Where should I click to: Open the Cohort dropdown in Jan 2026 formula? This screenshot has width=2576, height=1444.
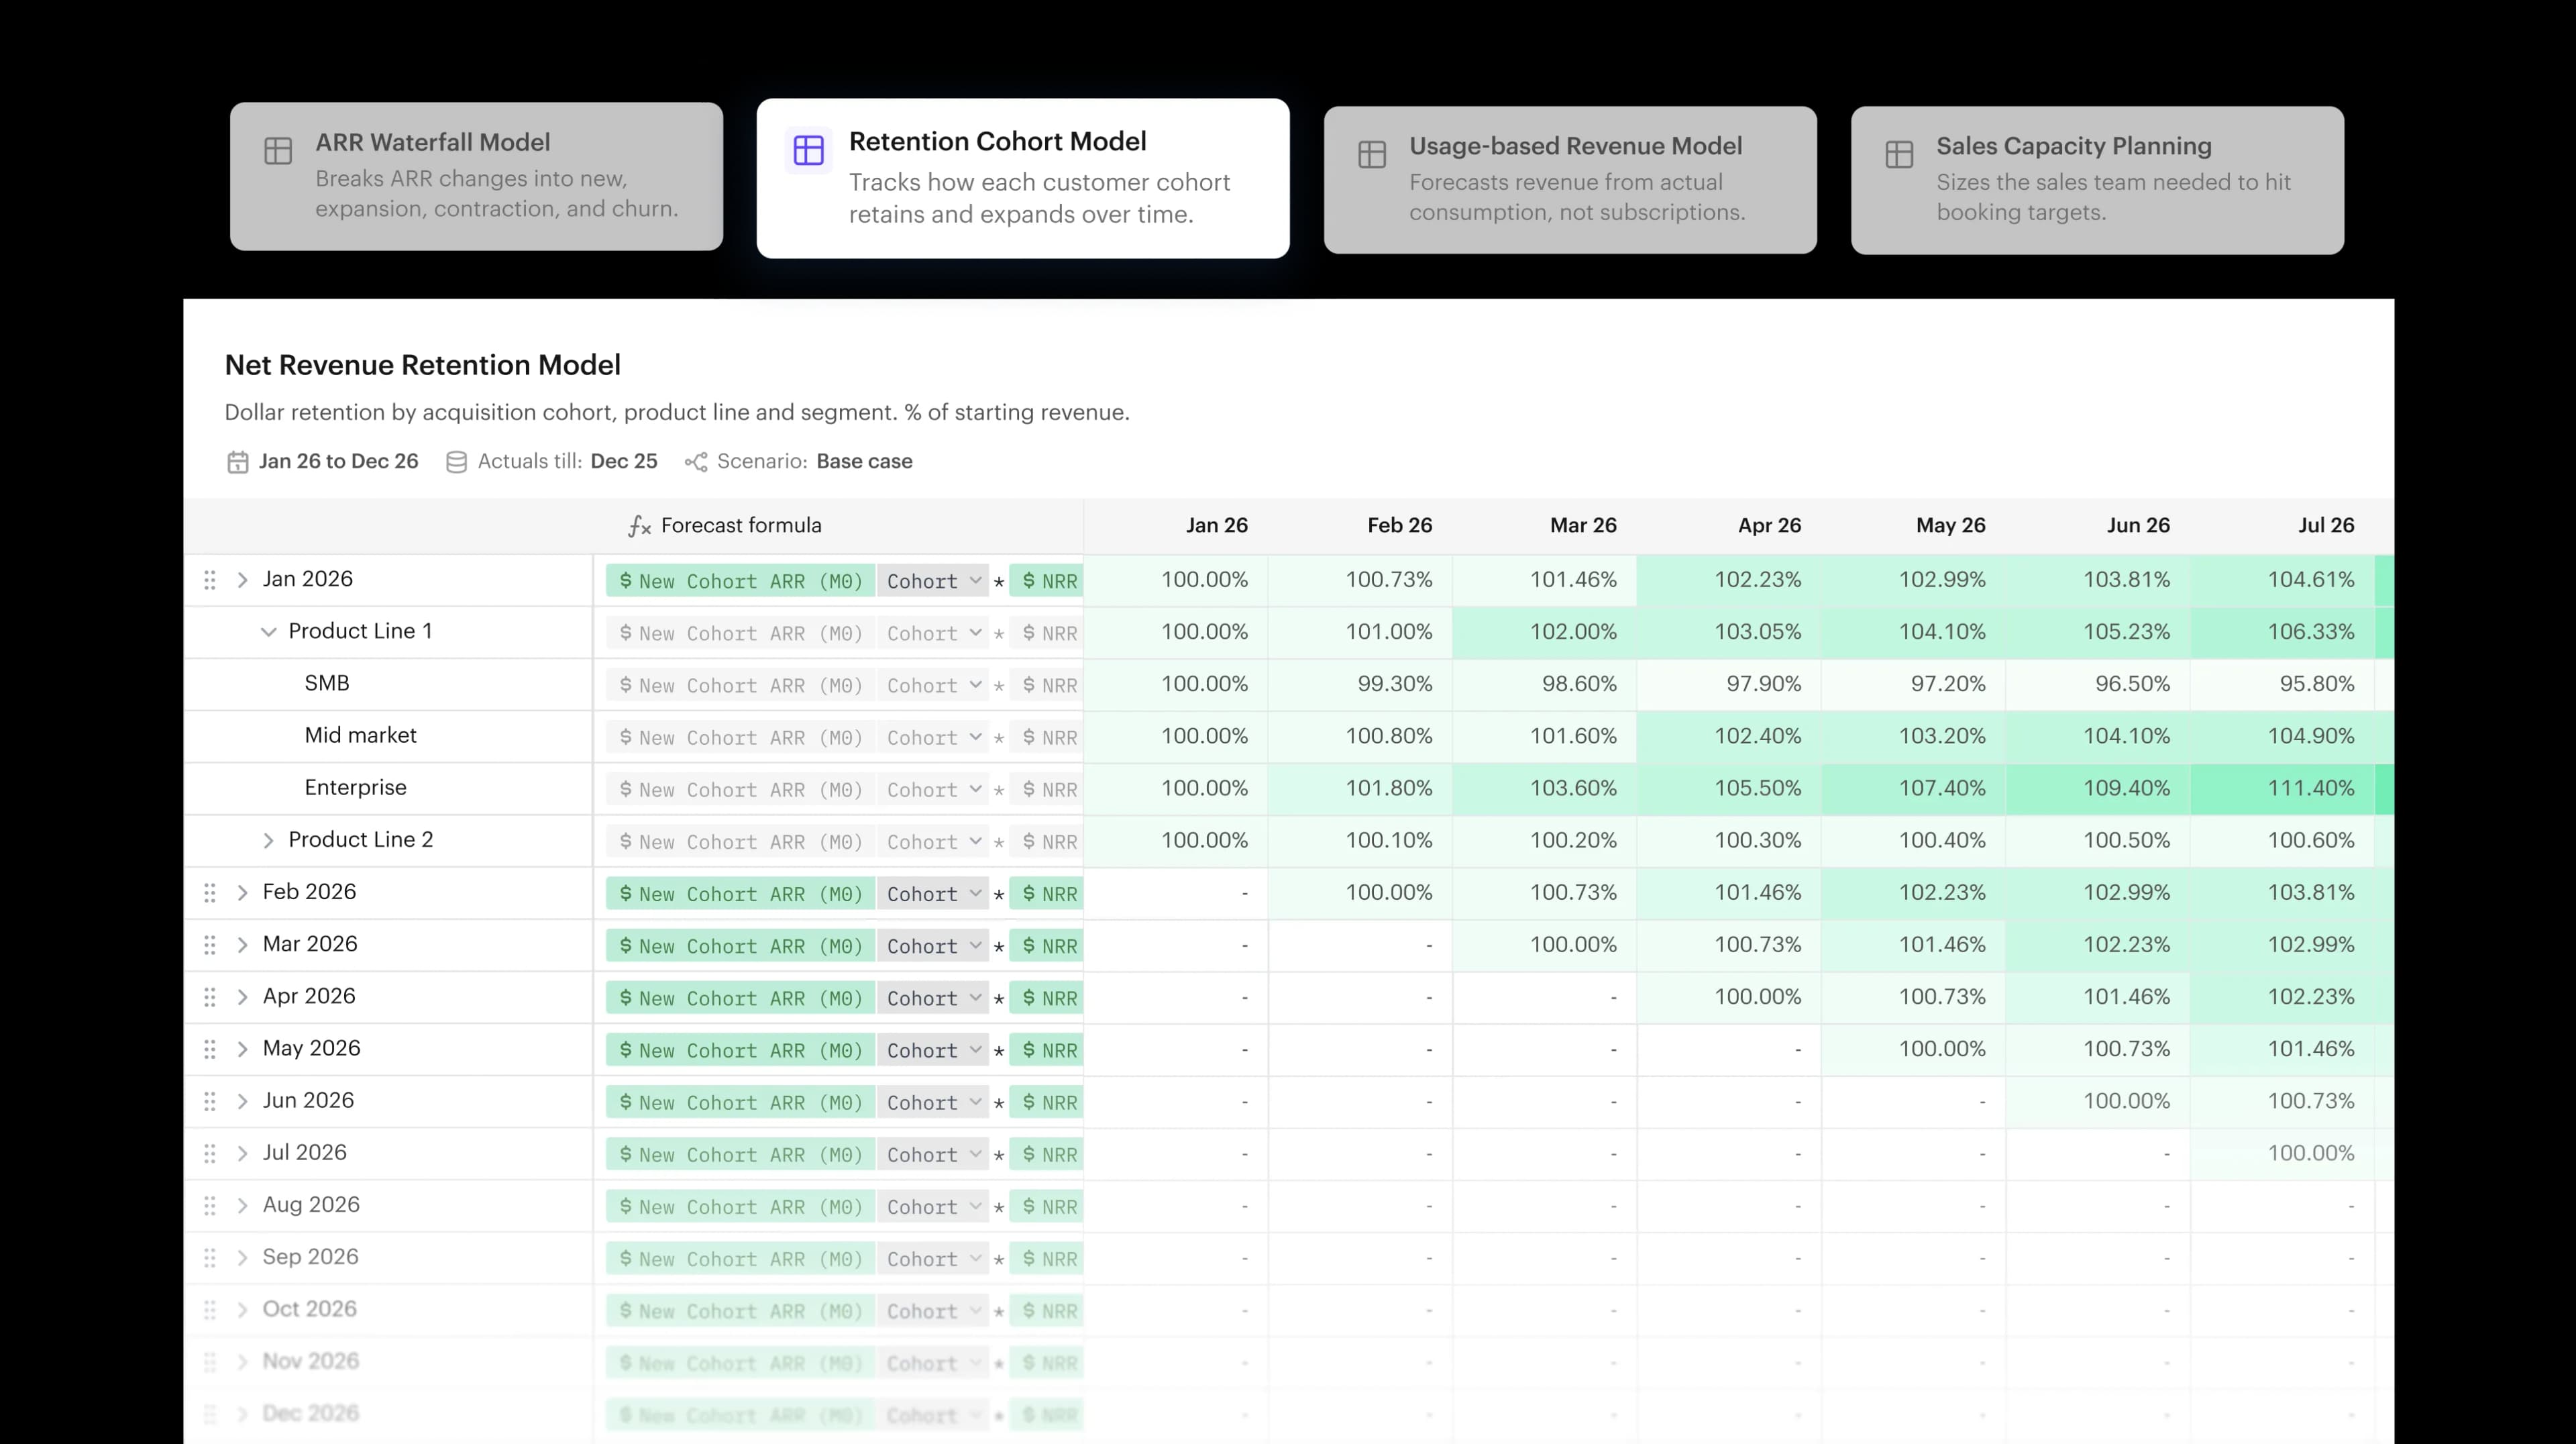click(933, 581)
